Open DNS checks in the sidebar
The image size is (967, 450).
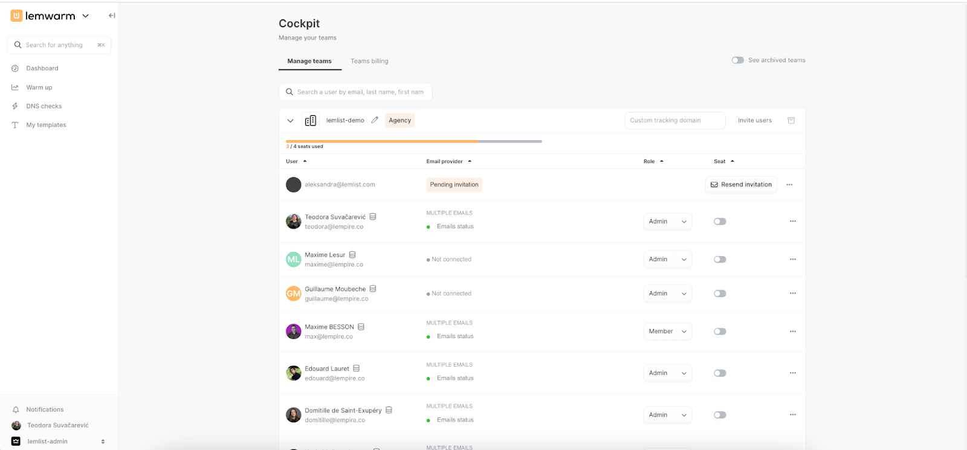[x=44, y=106]
